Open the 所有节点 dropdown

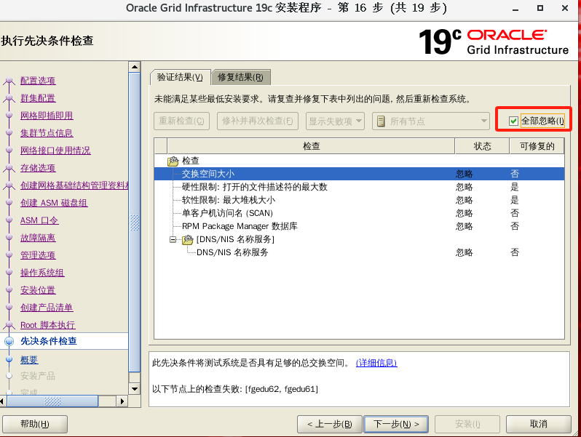pyautogui.click(x=431, y=121)
